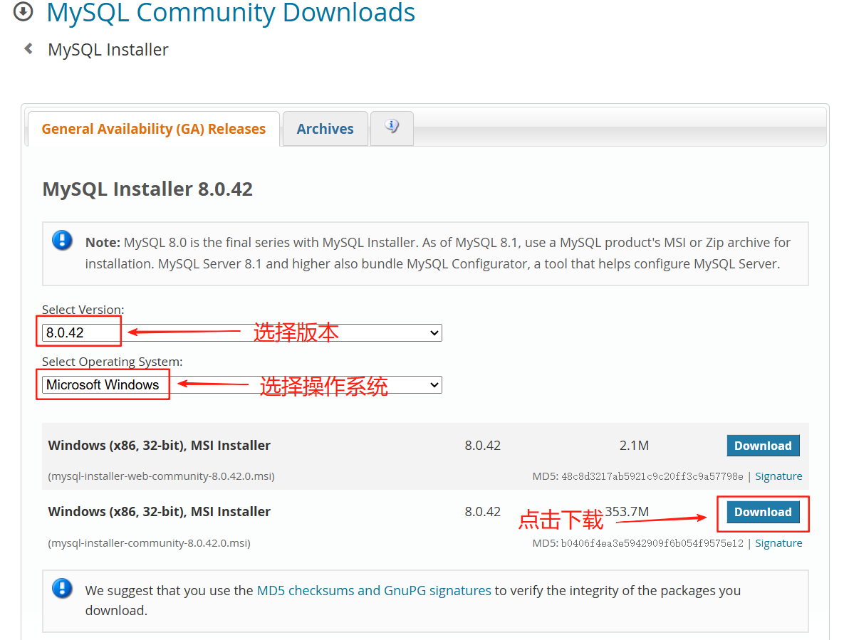The width and height of the screenshot is (844, 640).
Task: Click the 353.7M file size value
Action: pyautogui.click(x=627, y=511)
